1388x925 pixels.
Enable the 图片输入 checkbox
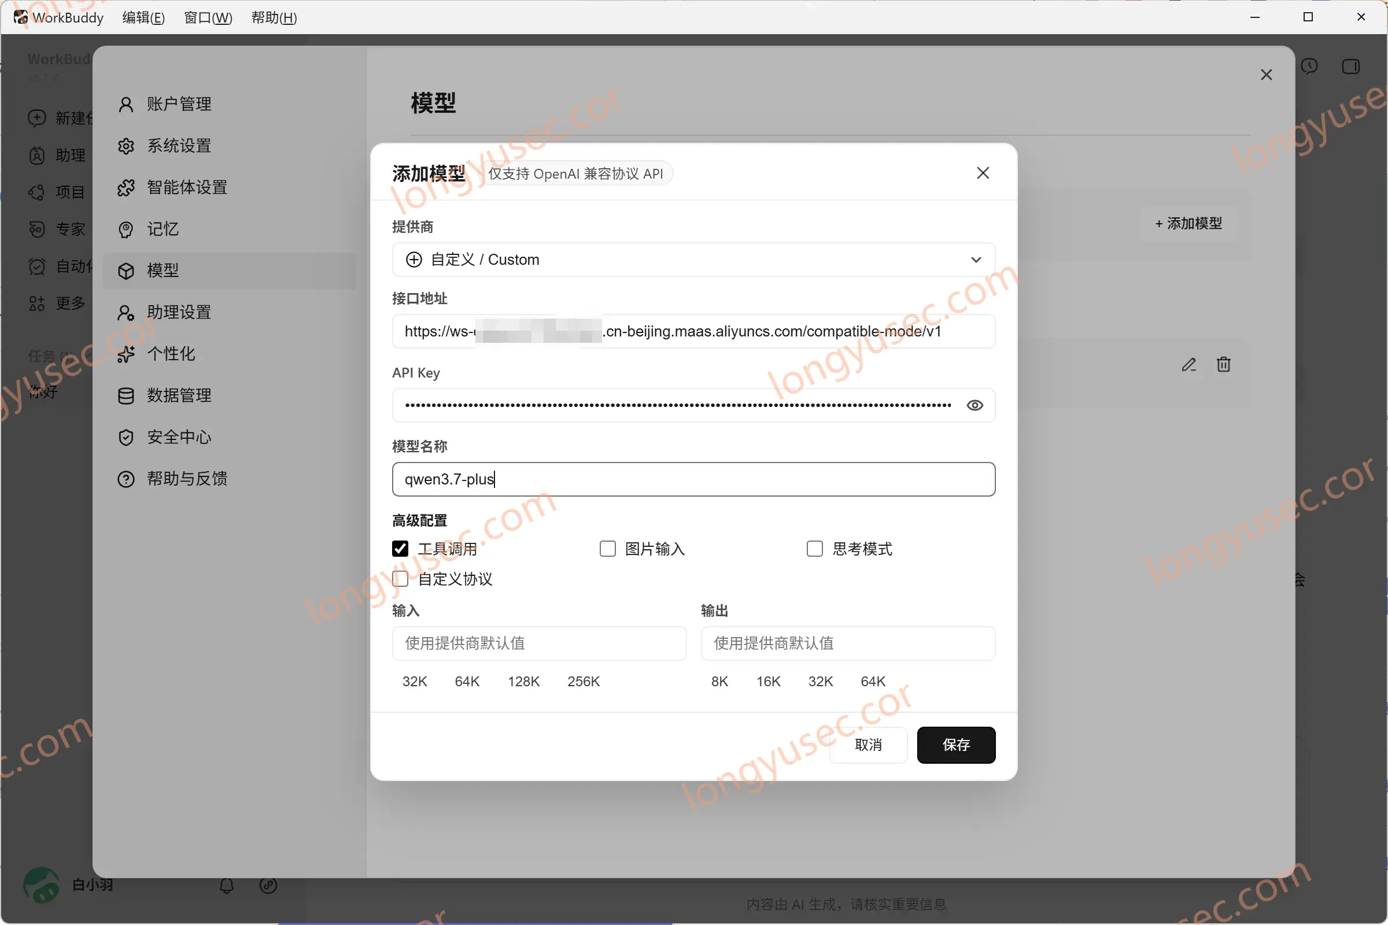click(607, 549)
